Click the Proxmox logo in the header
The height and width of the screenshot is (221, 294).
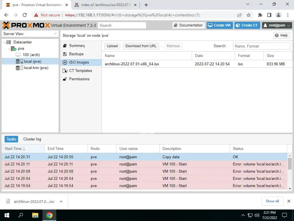click(x=26, y=25)
